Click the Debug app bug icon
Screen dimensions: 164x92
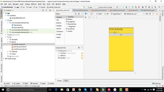coord(126,7)
